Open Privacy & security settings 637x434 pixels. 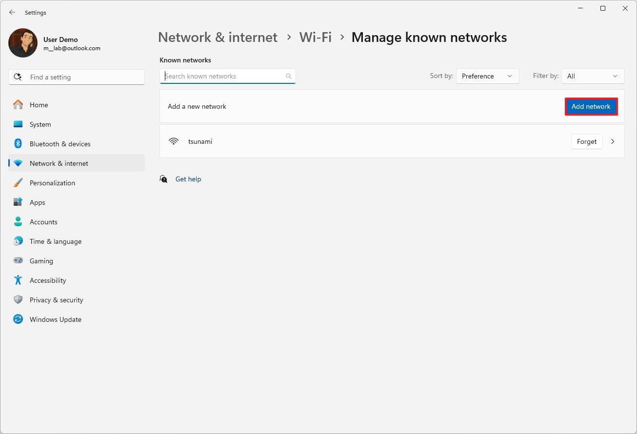(56, 300)
